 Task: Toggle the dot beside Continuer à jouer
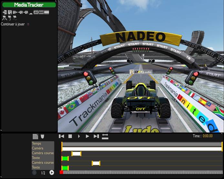(28, 24)
